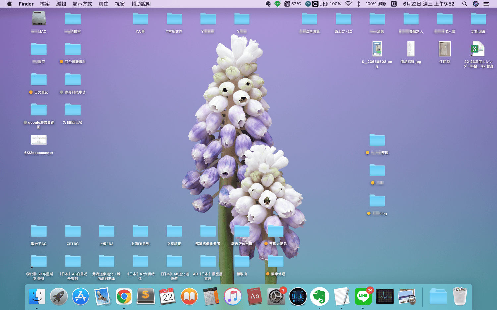Screen dimensions: 497x310
Task: Open the 檔案 menu
Action: 45,4
